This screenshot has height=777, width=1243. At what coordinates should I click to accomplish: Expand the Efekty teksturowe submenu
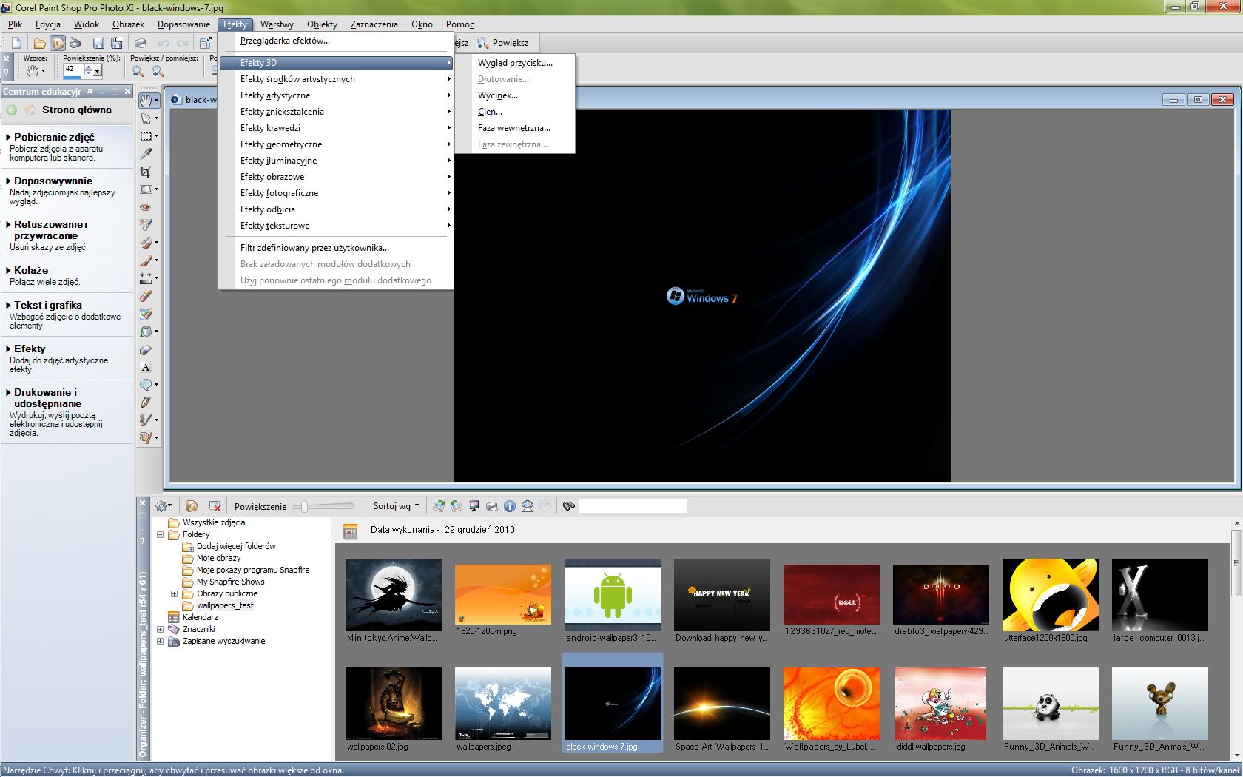[x=336, y=226]
